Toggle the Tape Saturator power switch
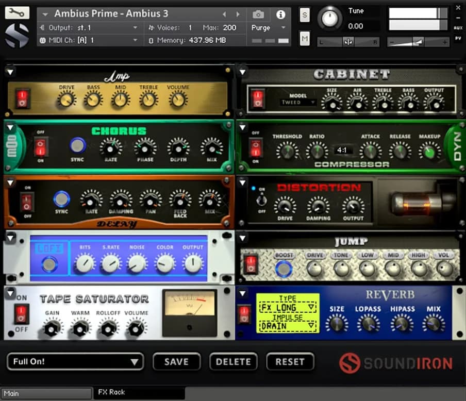Image resolution: width=466 pixels, height=401 pixels. pyautogui.click(x=22, y=313)
